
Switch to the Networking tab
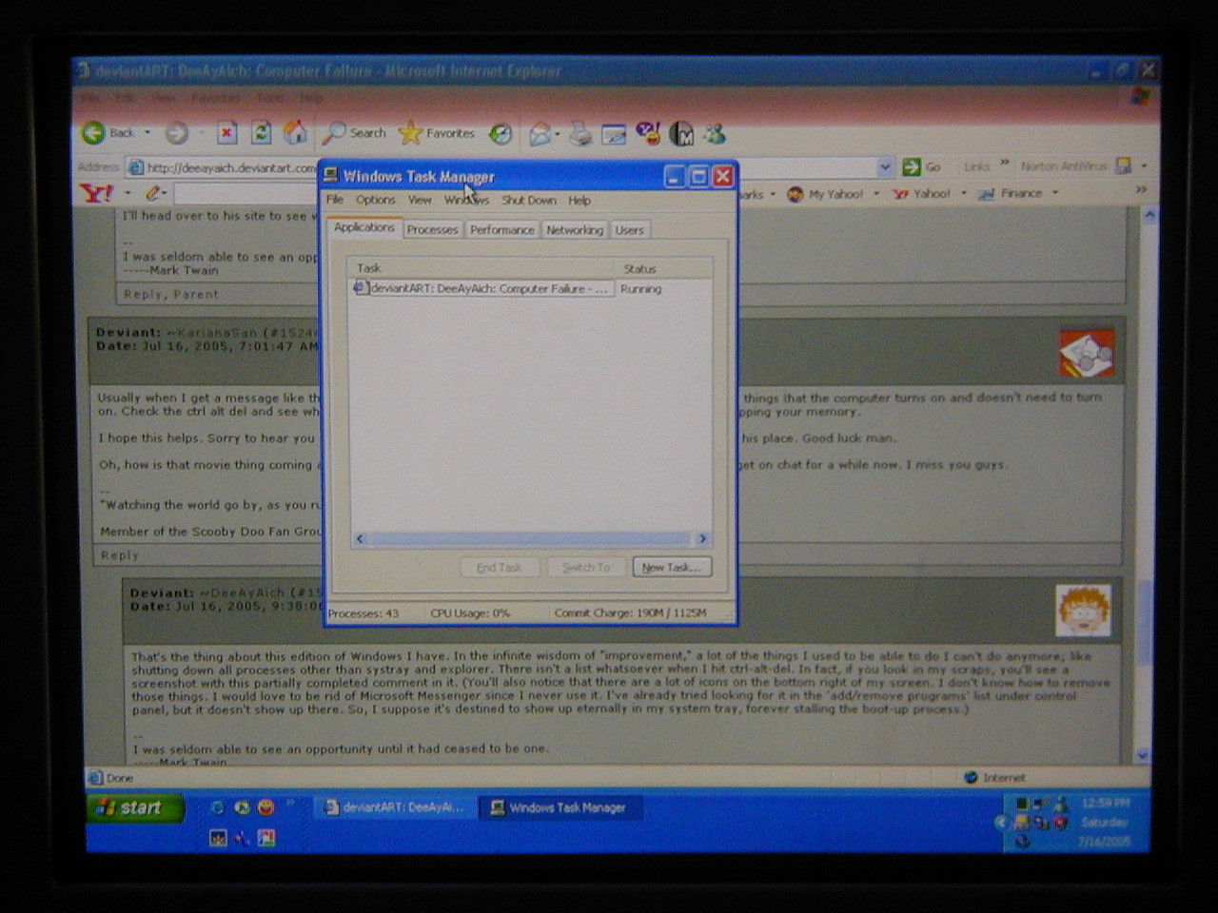[x=575, y=230]
